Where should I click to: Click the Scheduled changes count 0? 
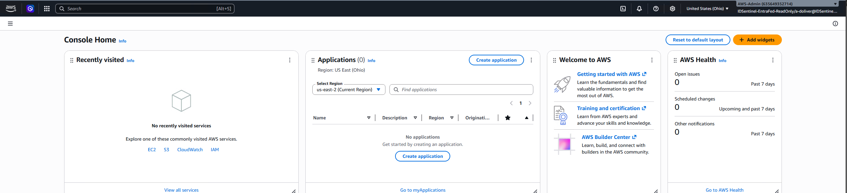677,107
